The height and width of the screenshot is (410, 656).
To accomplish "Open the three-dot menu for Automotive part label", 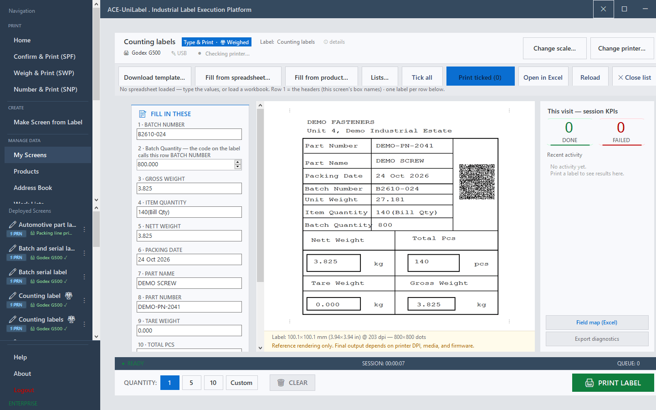I will click(x=84, y=229).
